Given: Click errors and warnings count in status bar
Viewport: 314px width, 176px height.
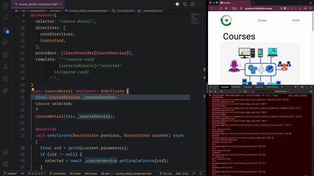Looking at the screenshot, I should (x=37, y=174).
